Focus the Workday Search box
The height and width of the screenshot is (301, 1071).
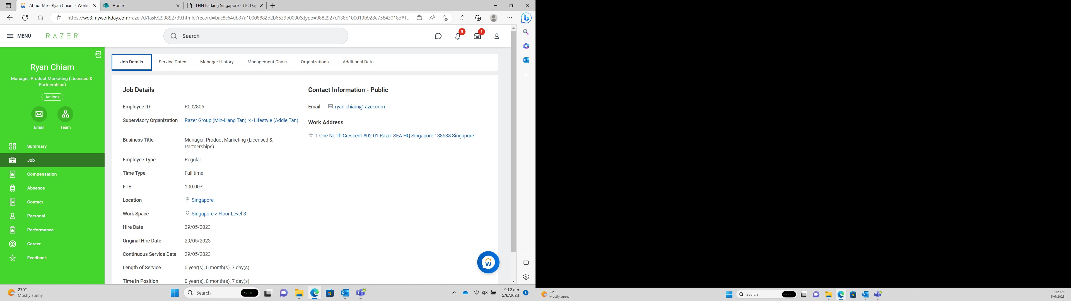click(x=256, y=36)
